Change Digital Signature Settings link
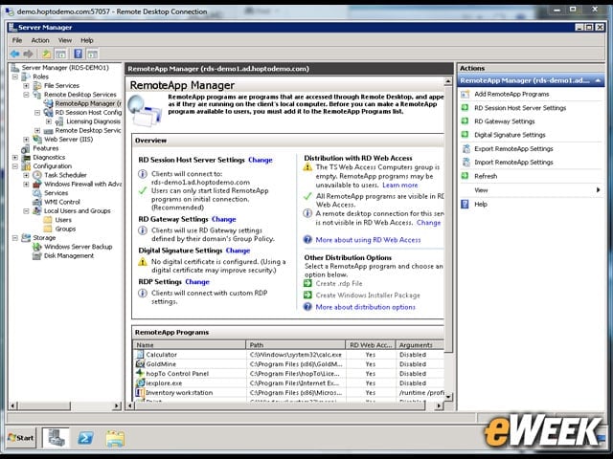The height and width of the screenshot is (459, 613). pyautogui.click(x=238, y=251)
